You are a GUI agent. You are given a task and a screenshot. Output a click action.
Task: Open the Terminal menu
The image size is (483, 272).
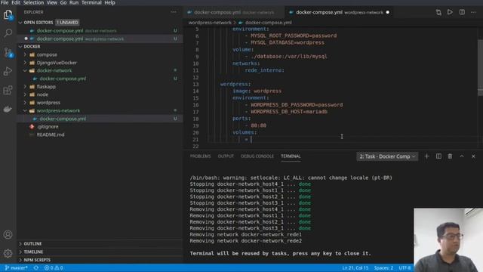[x=91, y=3]
